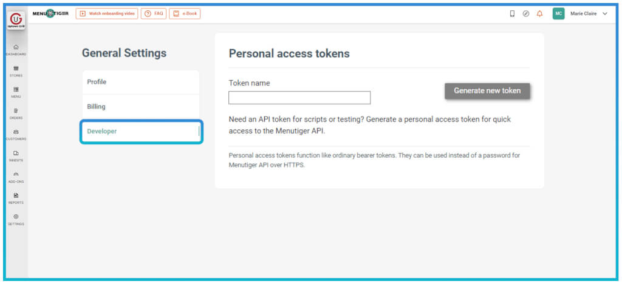Open the FAQ link

[154, 13]
